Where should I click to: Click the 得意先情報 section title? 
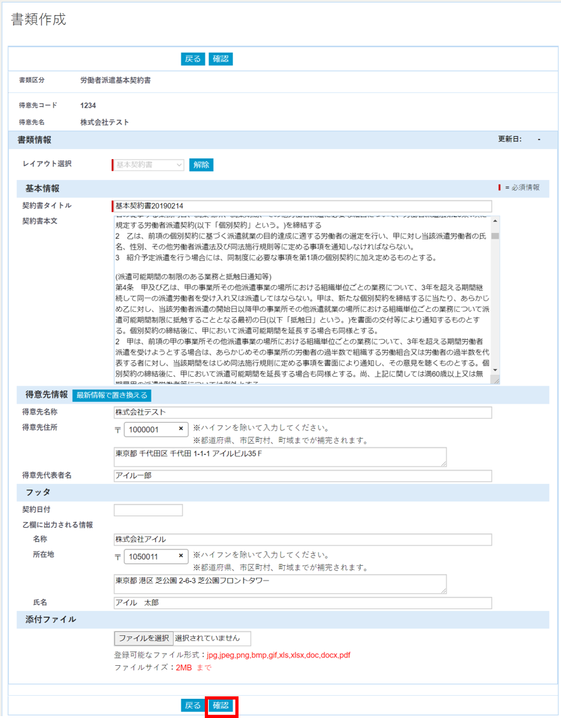[x=46, y=395]
